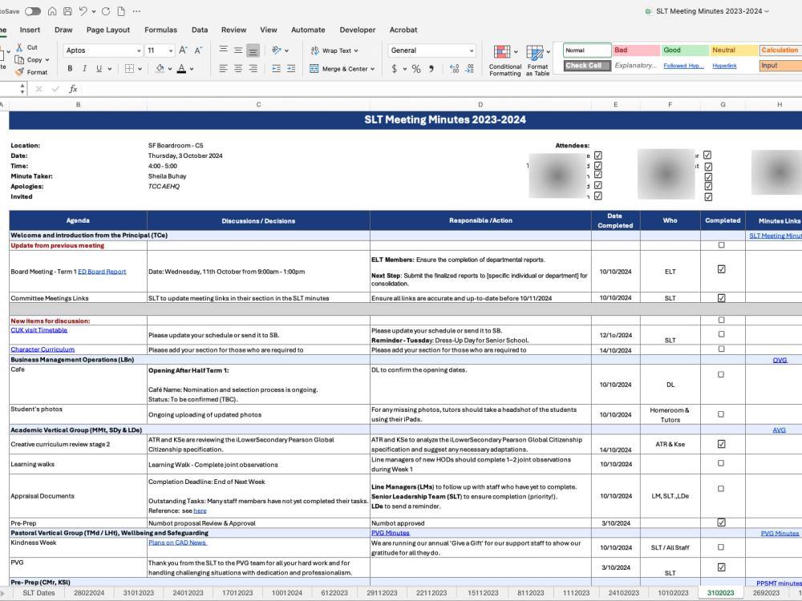
Task: Apply the Bad cell style swatch
Action: 636,50
